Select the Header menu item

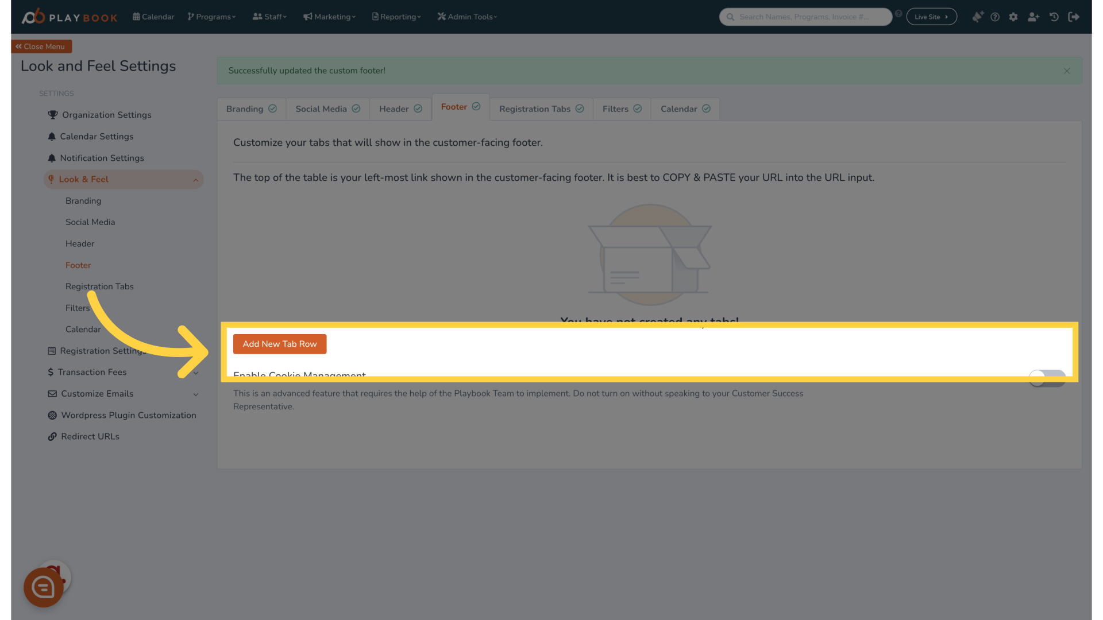[79, 243]
